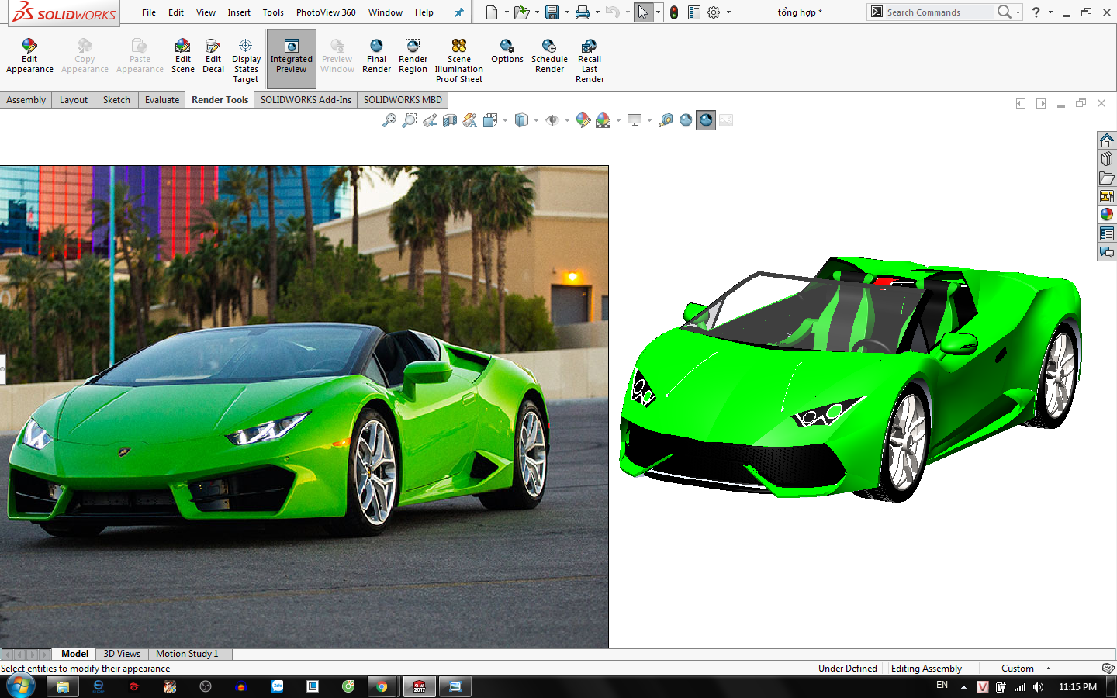The height and width of the screenshot is (698, 1117).
Task: Open the Edit Decal tool
Action: coord(213,56)
